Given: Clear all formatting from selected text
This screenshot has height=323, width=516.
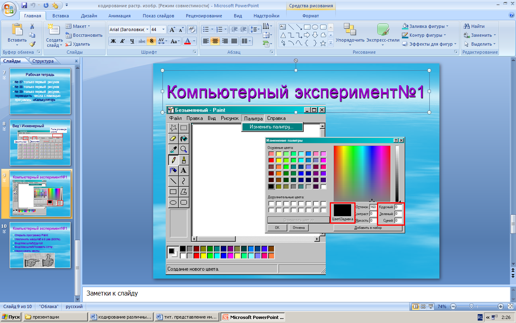Looking at the screenshot, I should click(192, 29).
